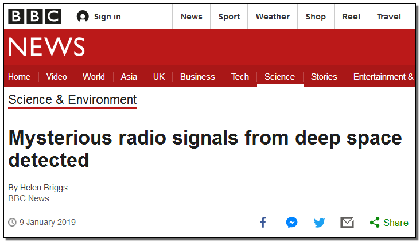
Task: Open the green Share icon
Action: (x=375, y=223)
